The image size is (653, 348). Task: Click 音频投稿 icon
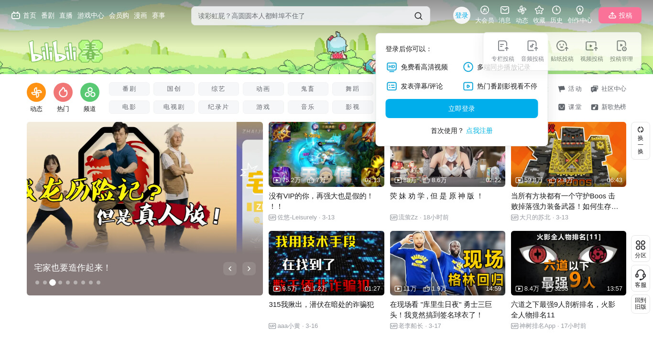point(533,46)
